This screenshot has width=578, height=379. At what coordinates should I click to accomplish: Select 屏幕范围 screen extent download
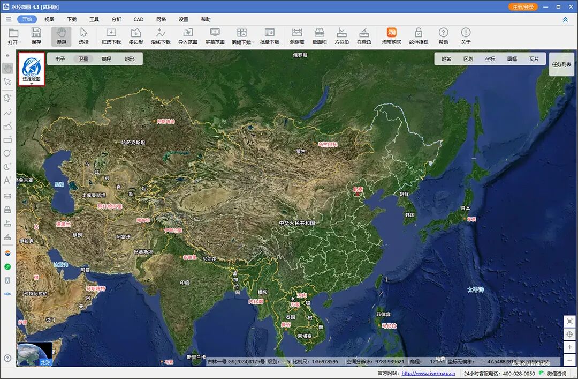(215, 36)
